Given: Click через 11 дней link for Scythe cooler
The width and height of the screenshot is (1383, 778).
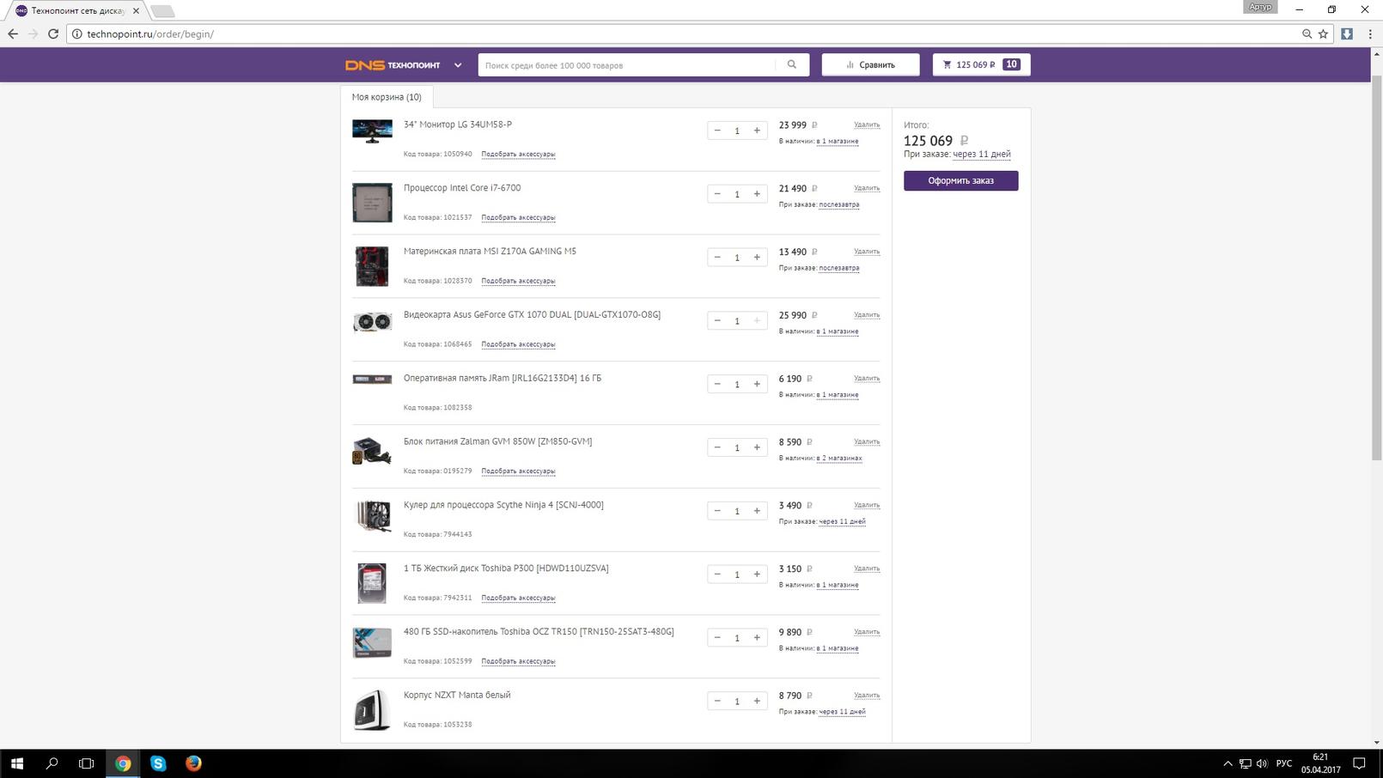Looking at the screenshot, I should click(x=842, y=522).
